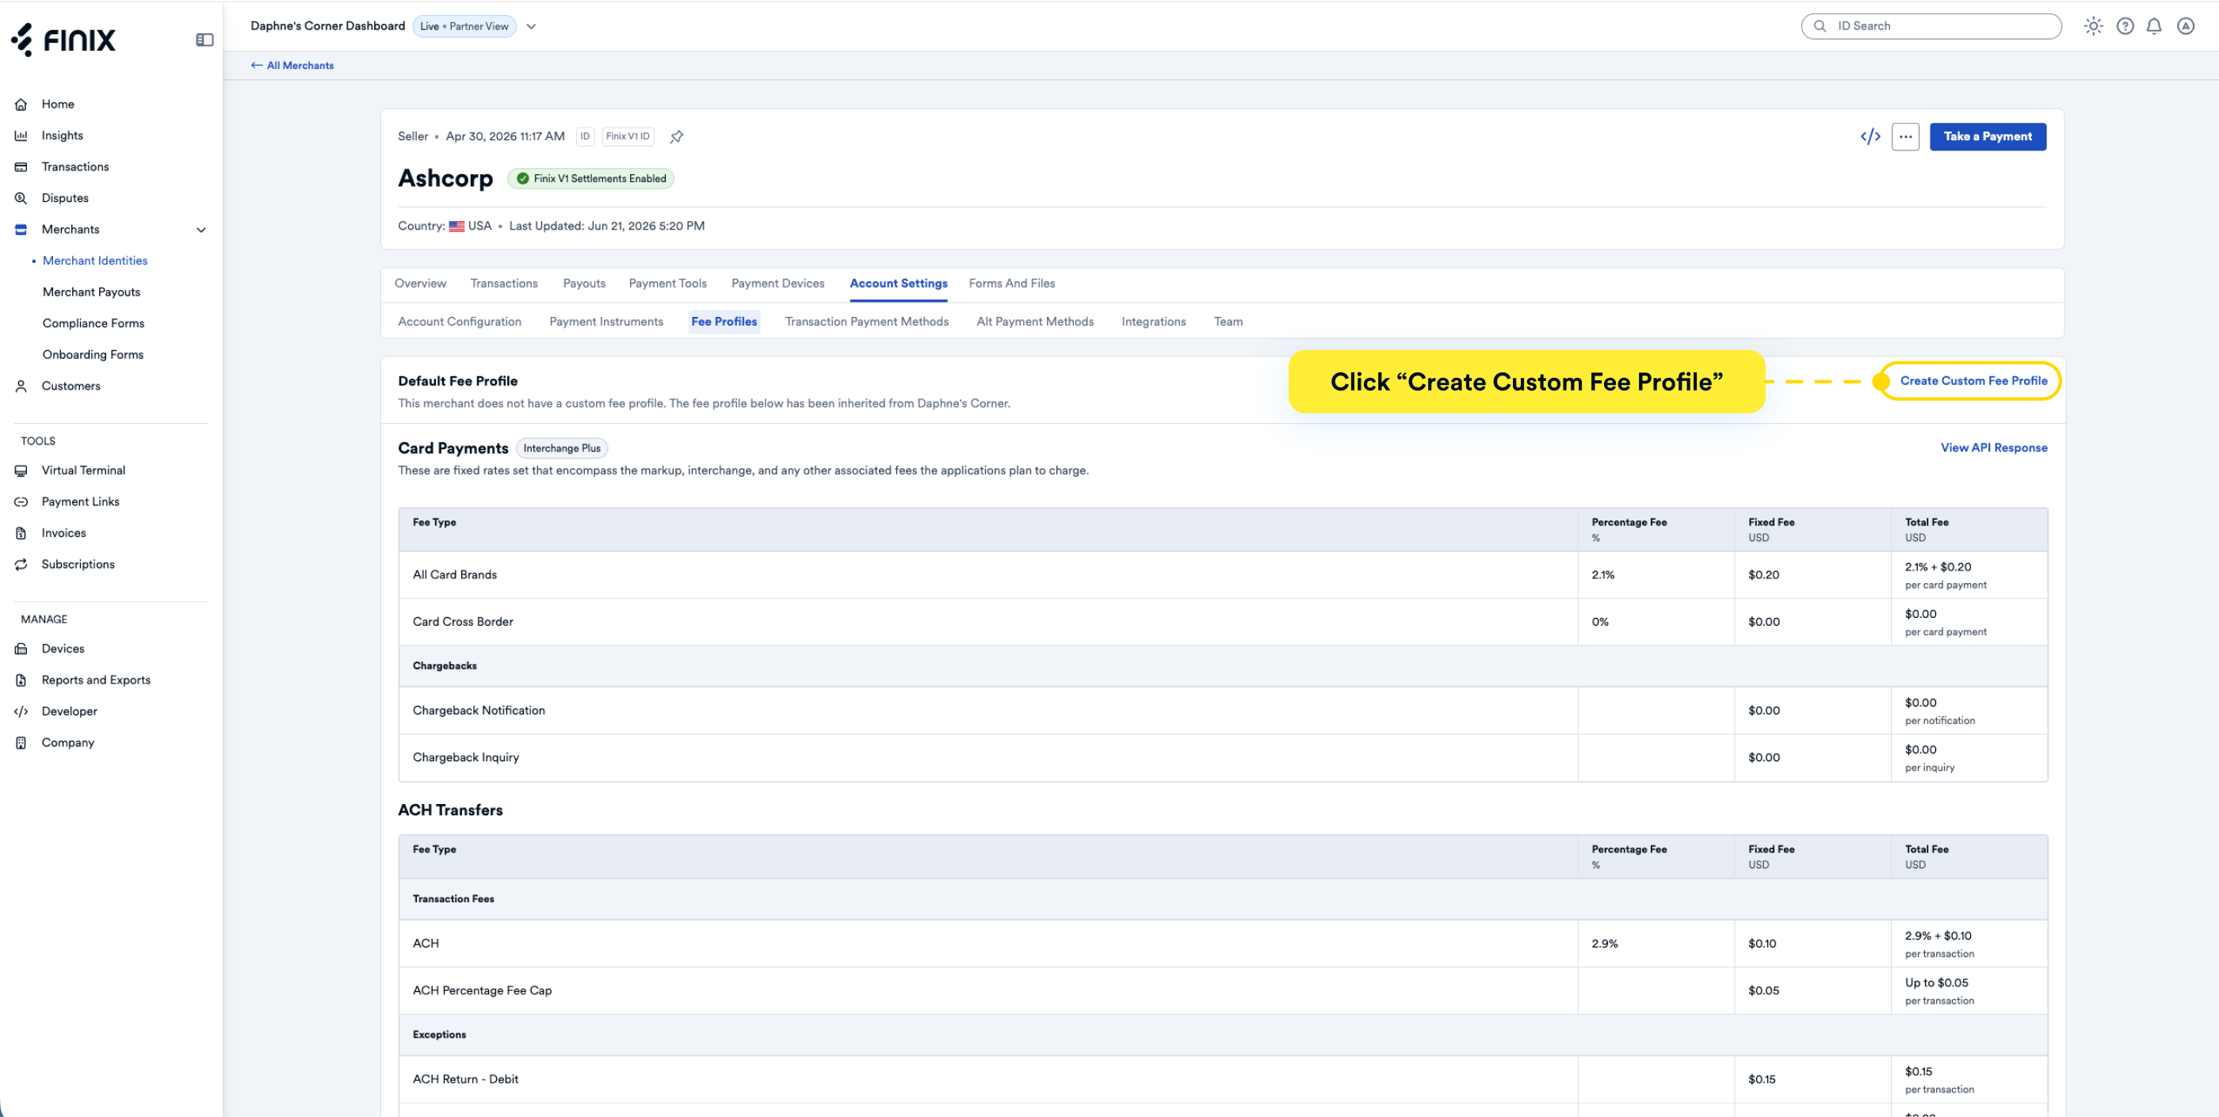Select the Chargeback Inquiry row
Image resolution: width=2219 pixels, height=1117 pixels.
click(1222, 758)
